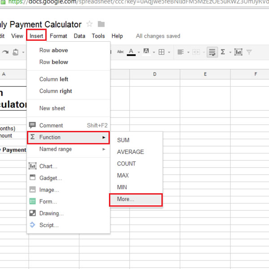Screen dimensions: 269x269
Task: Choose Form... menu entry
Action: tap(69, 201)
